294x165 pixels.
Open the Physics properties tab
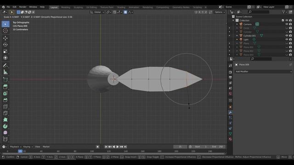[231, 123]
